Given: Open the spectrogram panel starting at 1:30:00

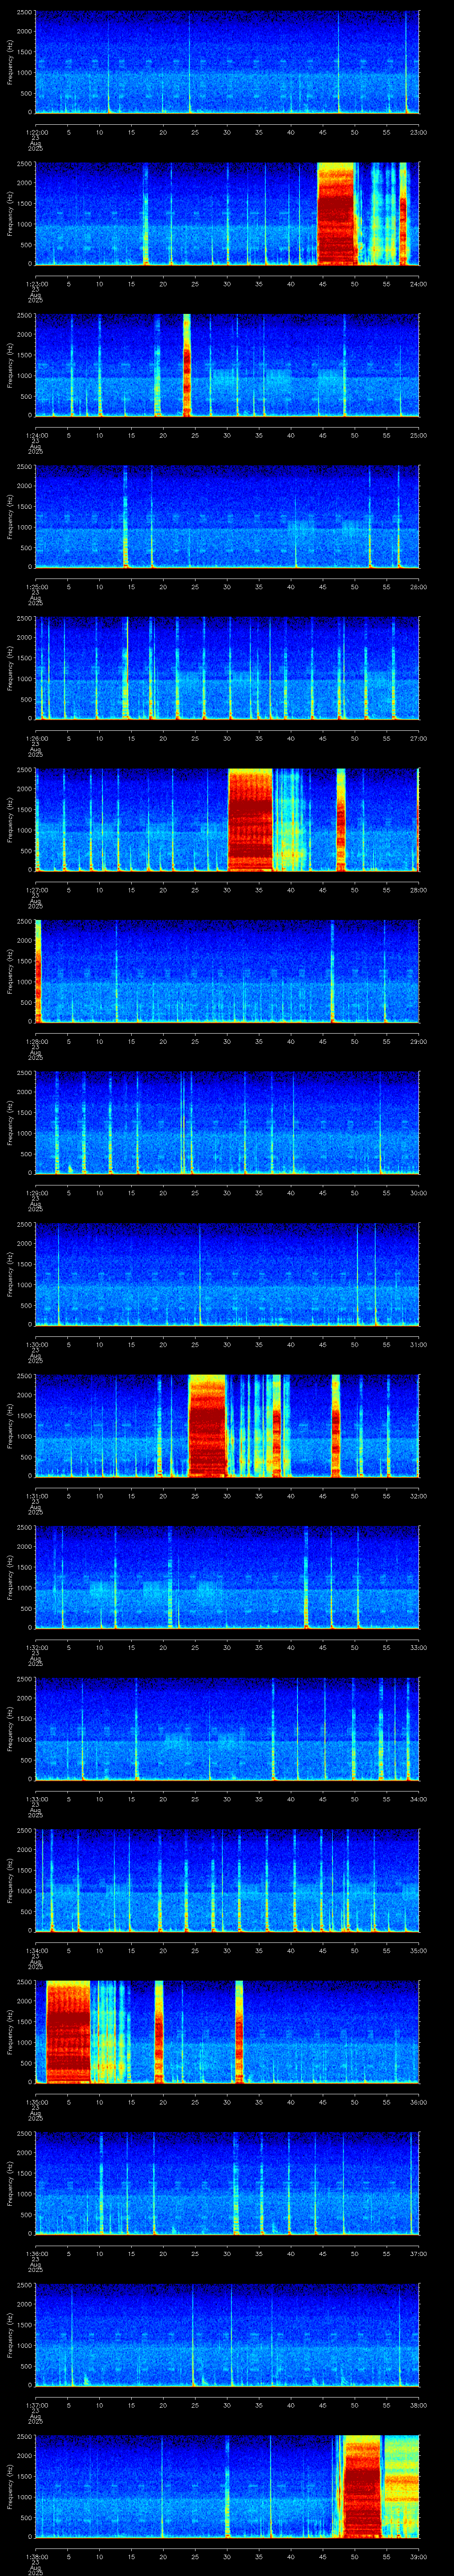Looking at the screenshot, I should [227, 1274].
